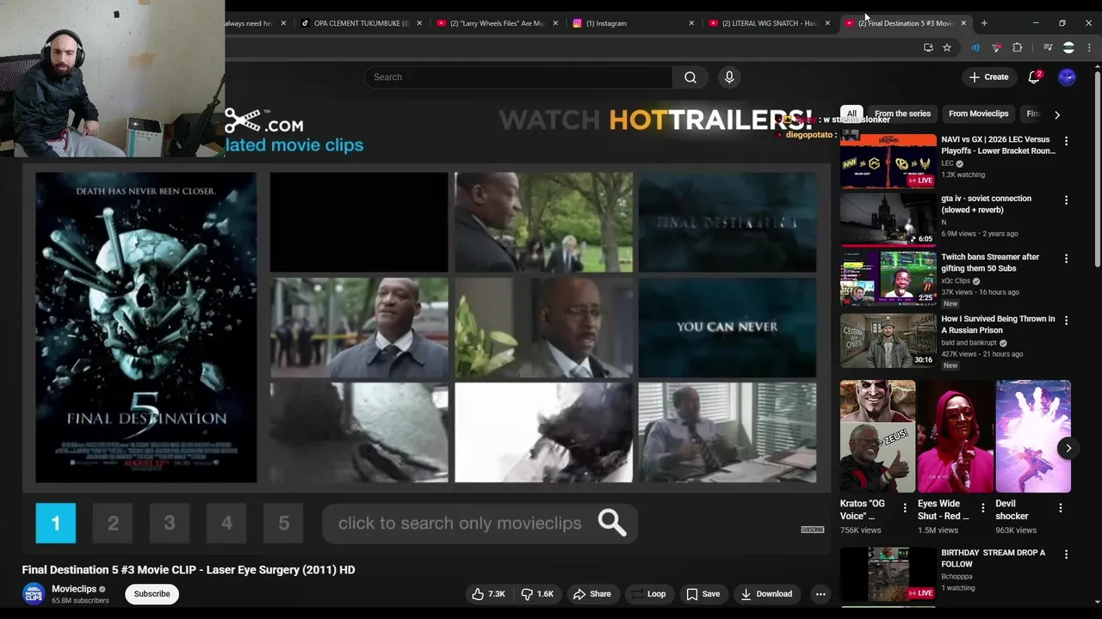Click the install app icon in address bar
The image size is (1102, 619).
(928, 47)
